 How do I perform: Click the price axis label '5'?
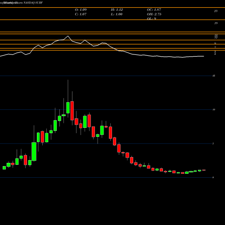(213, 144)
